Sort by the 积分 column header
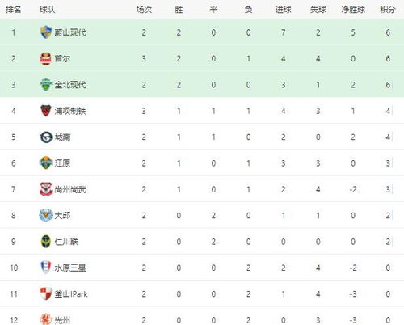404x325 pixels. click(x=388, y=10)
